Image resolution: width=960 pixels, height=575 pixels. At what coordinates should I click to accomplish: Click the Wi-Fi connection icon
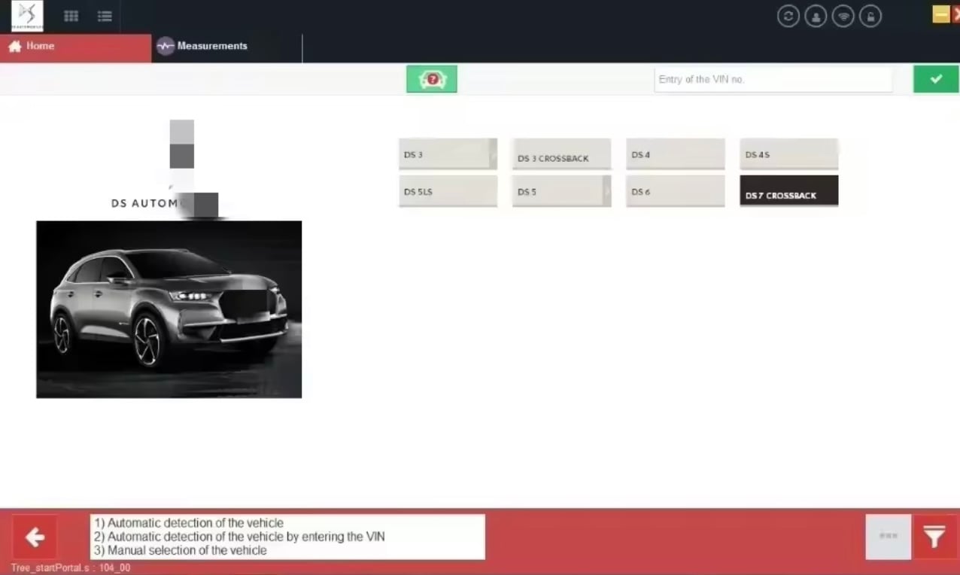(x=843, y=16)
